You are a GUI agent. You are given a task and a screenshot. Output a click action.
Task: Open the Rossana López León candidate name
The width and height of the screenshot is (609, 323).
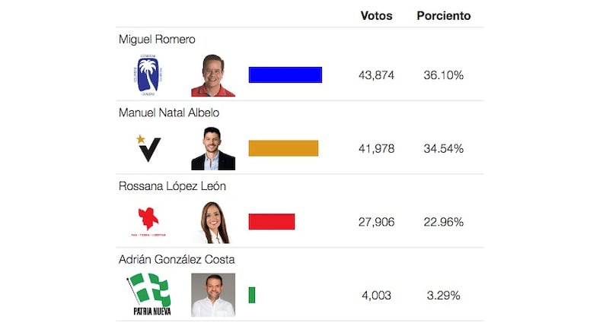click(172, 186)
